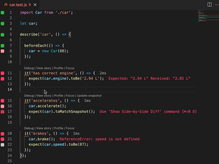Click the split editor icon

[209, 5]
